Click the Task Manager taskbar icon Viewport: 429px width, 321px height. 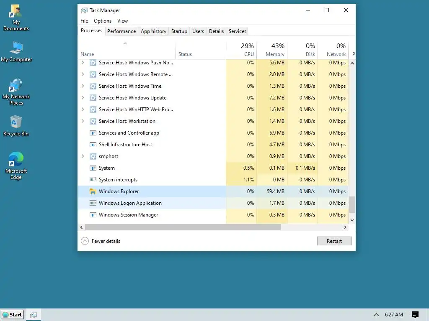(34, 315)
